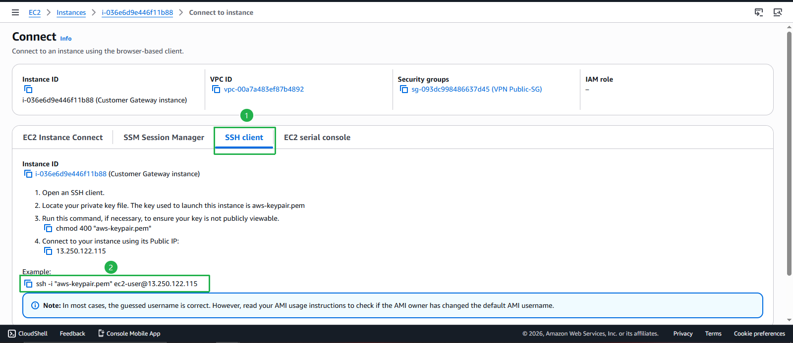Screen dimensions: 793x343
Task: Open the CloudShell icon in footer
Action: (12, 334)
